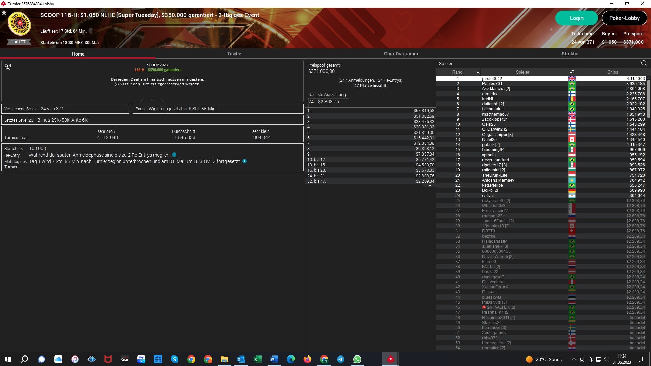Open Telegram from the taskbar
This screenshot has height=366, width=651.
pyautogui.click(x=341, y=359)
